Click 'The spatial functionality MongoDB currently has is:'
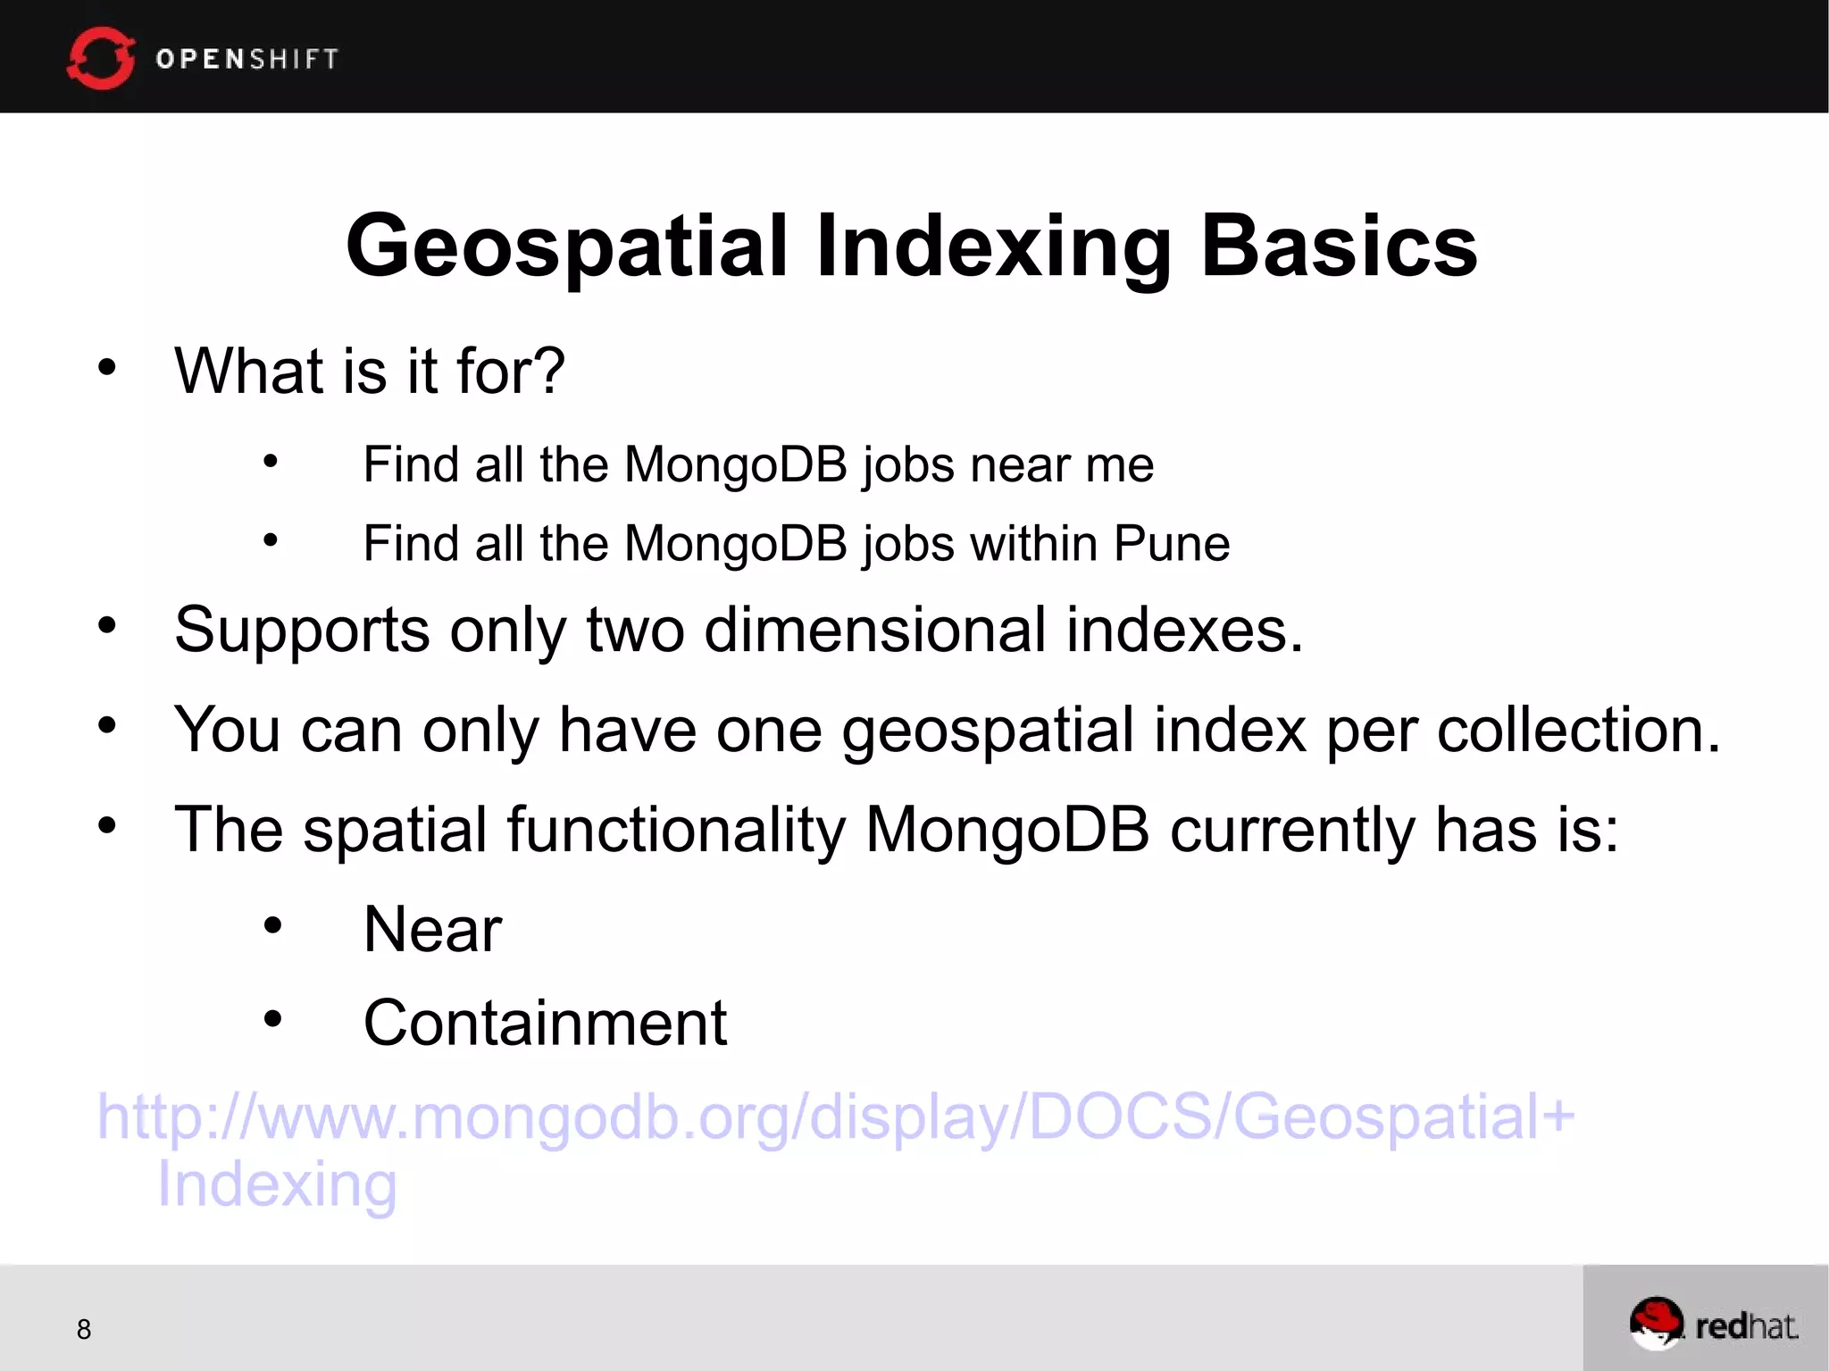This screenshot has height=1371, width=1829. pyautogui.click(x=896, y=830)
